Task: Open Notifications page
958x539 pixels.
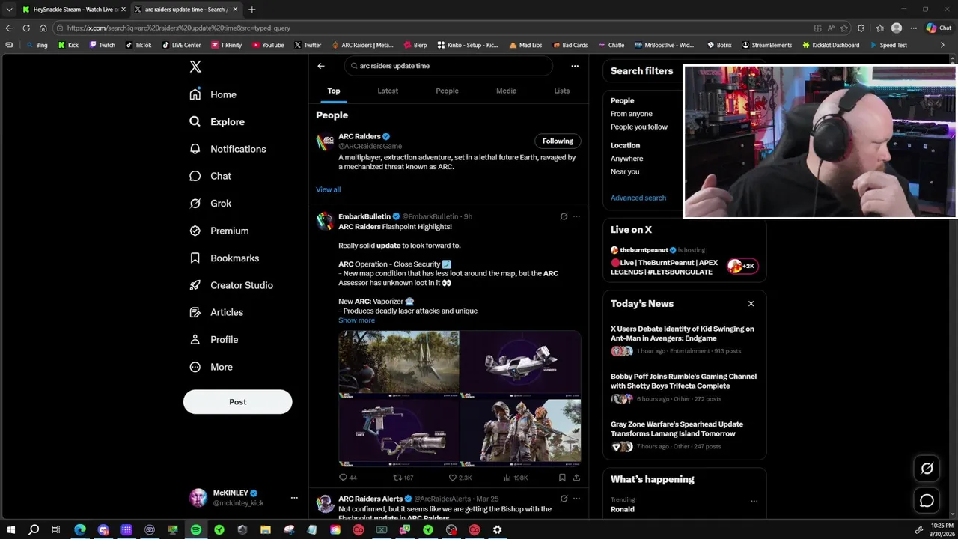Action: pos(228,149)
